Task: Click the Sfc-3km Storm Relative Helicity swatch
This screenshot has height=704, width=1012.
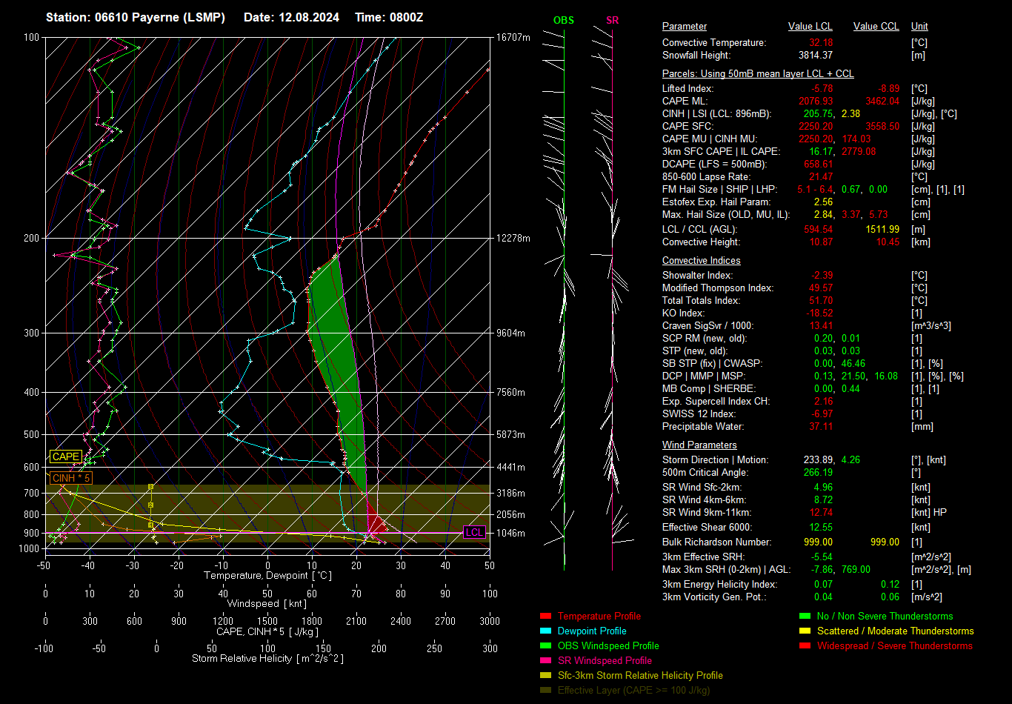Action: (x=546, y=676)
